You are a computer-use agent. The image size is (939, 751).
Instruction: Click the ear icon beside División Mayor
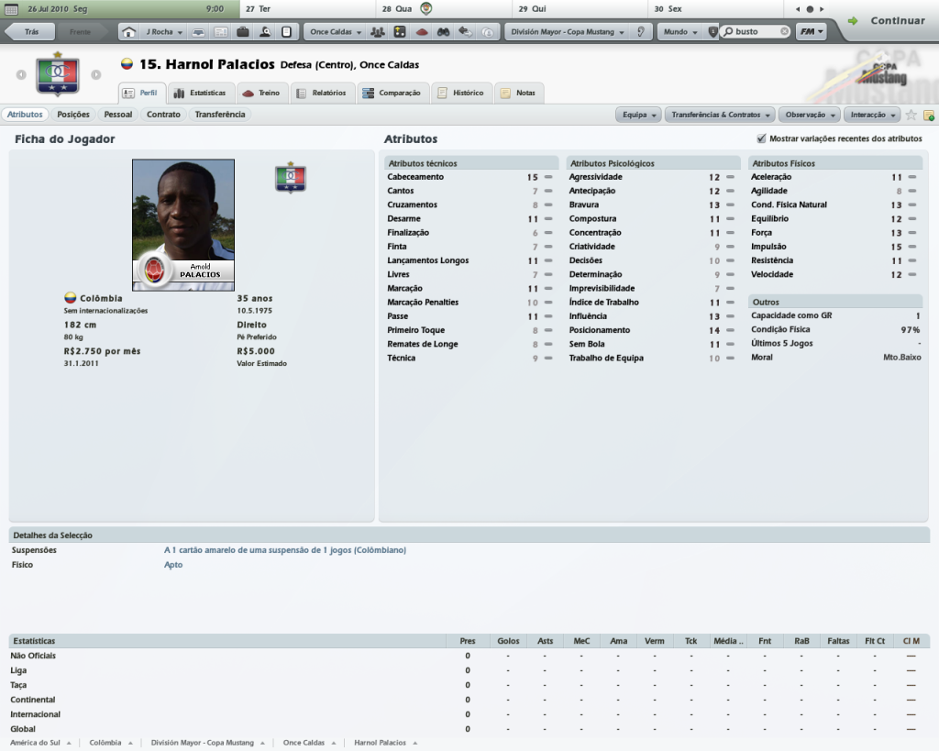(639, 32)
